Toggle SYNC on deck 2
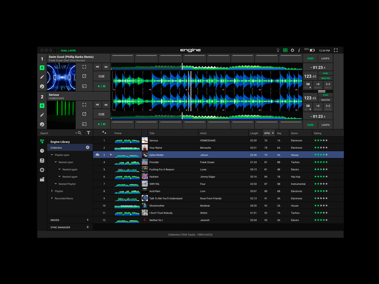379x284 pixels. [325, 95]
